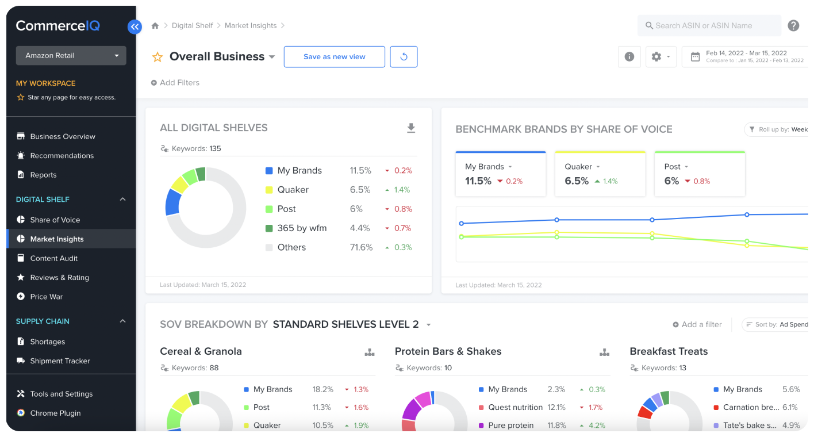Image resolution: width=814 pixels, height=437 pixels.
Task: Click the Breakfast Treats heading
Action: [x=669, y=351]
